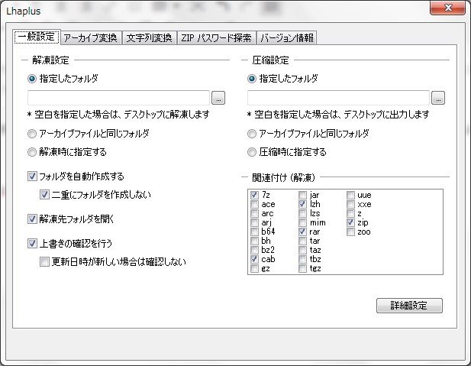Click the extraction folder path field

pos(118,98)
